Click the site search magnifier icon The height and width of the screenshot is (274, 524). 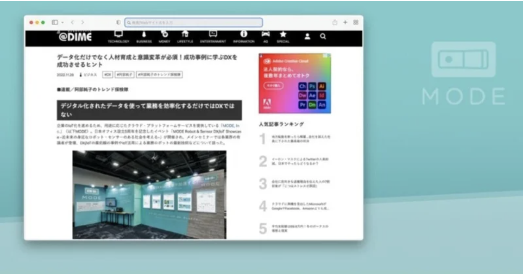coord(323,37)
